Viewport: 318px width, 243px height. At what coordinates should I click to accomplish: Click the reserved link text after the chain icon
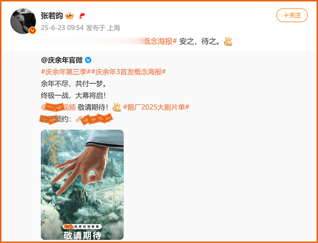(97, 119)
